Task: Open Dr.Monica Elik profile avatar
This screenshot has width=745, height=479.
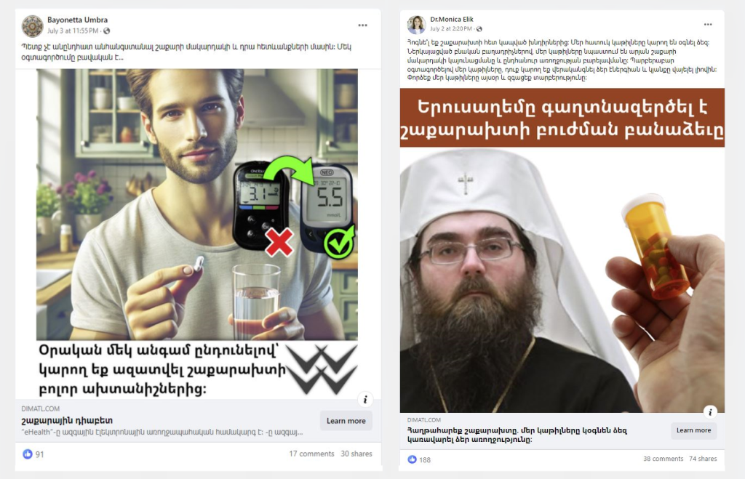Action: [416, 25]
